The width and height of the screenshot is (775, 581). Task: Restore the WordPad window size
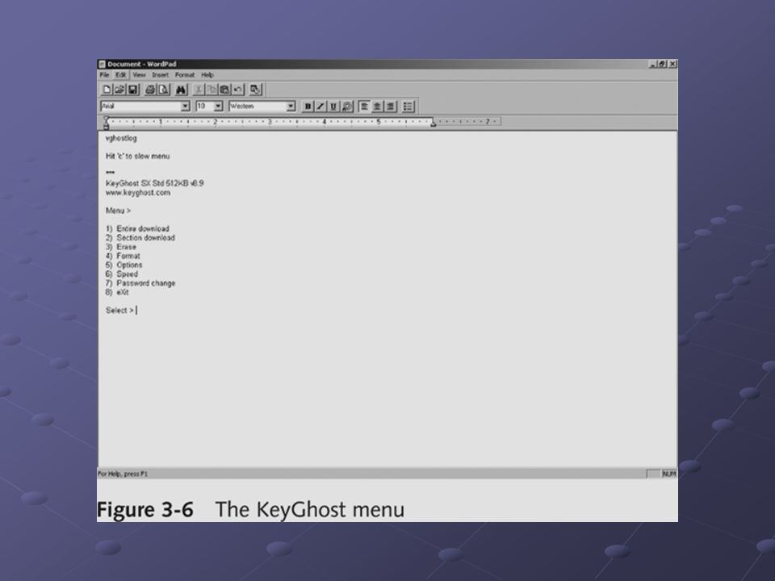tap(662, 65)
